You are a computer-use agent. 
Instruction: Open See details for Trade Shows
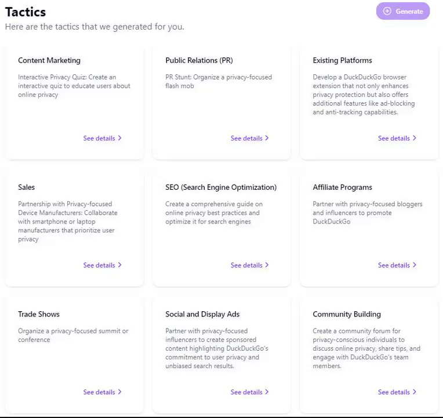(x=99, y=392)
